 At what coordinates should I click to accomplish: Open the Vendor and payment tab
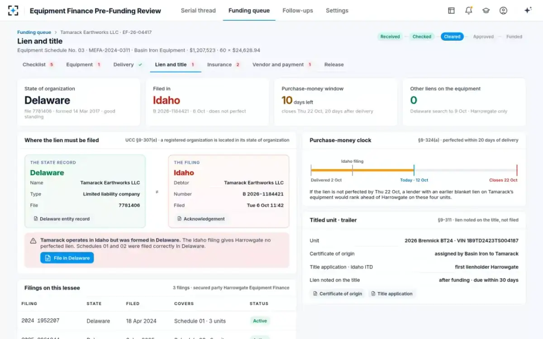tap(282, 65)
